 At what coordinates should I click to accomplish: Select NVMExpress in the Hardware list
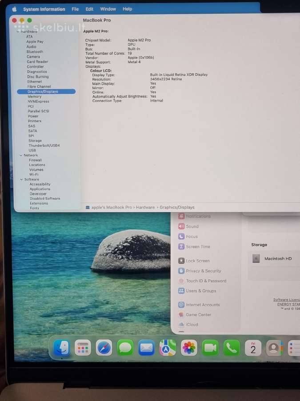[x=38, y=101]
